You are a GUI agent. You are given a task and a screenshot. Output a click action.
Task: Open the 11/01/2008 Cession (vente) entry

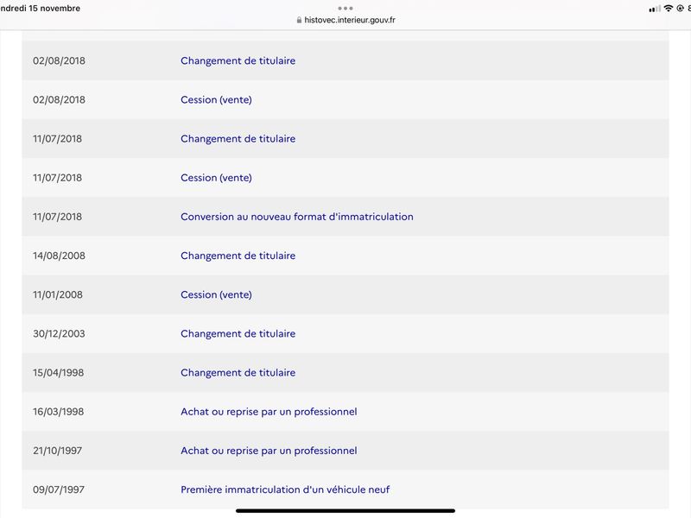[345, 294]
